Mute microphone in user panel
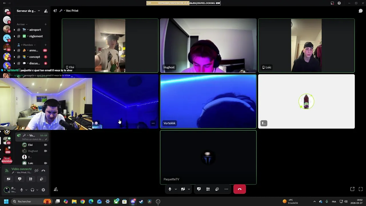The image size is (366, 206). pyautogui.click(x=21, y=190)
